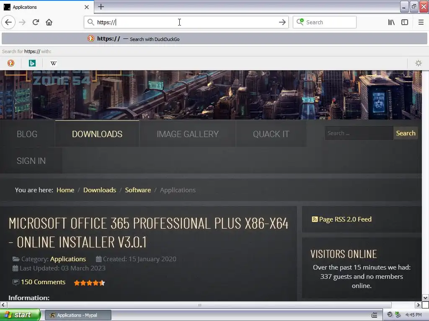The width and height of the screenshot is (429, 321).
Task: Open the Microsoft Office 365 article title
Action: [149, 232]
